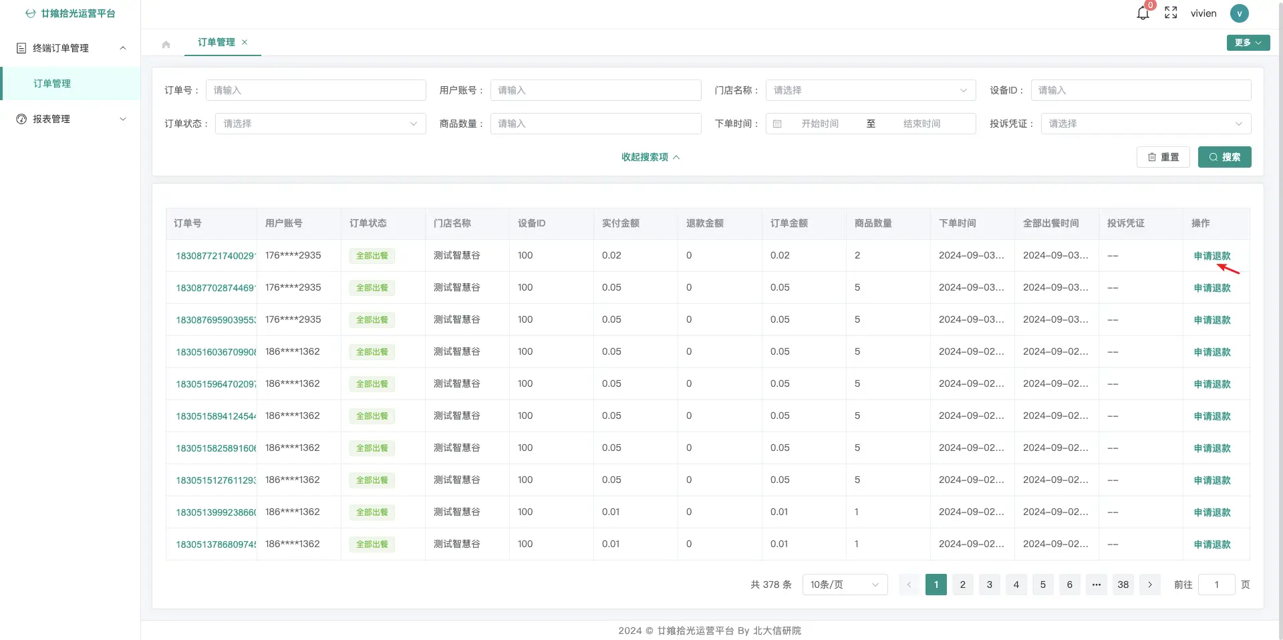Go to page 5
This screenshot has width=1283, height=640.
point(1042,585)
